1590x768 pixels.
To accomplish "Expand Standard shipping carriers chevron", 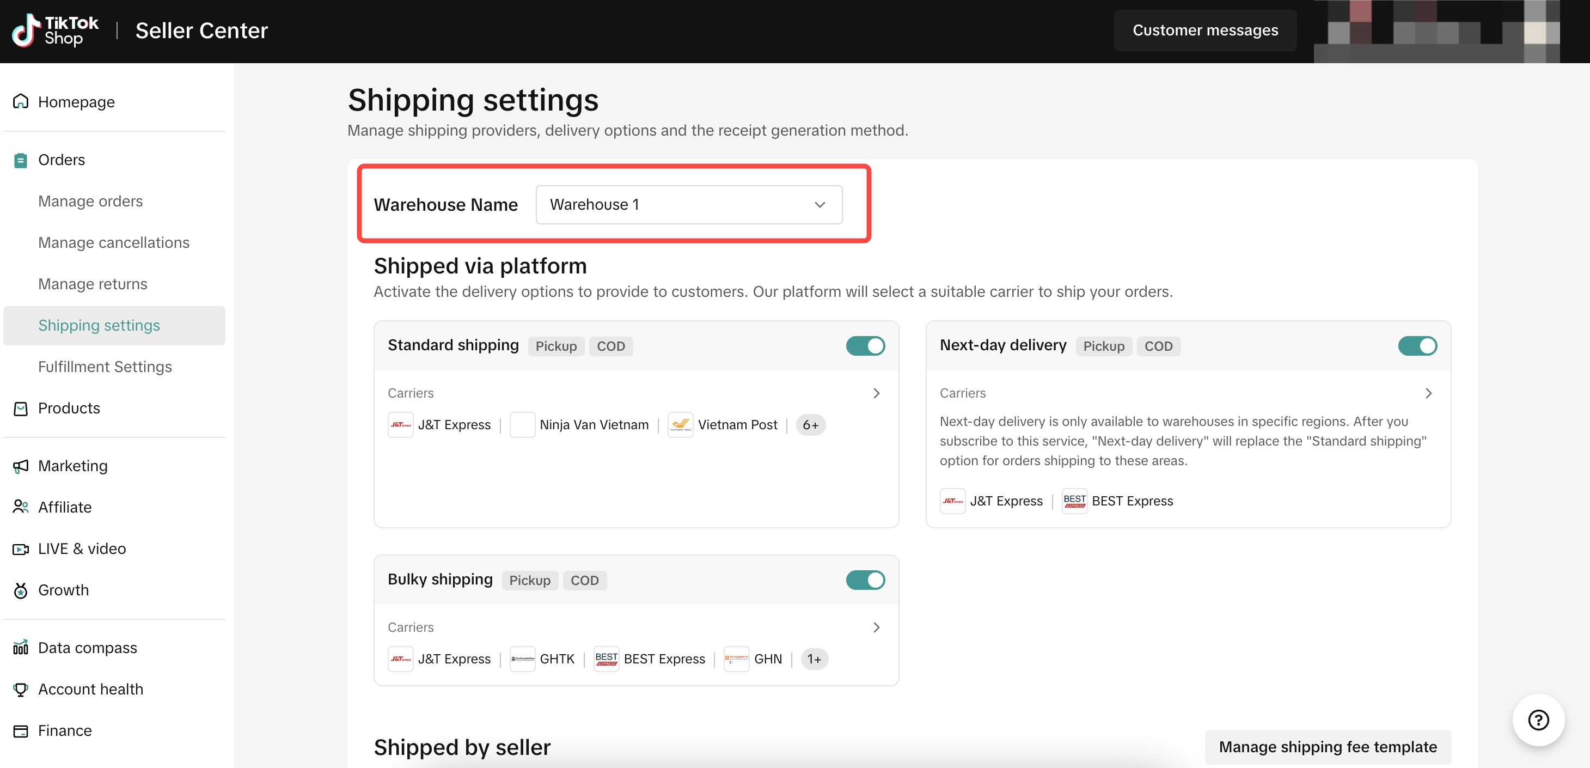I will coord(876,393).
